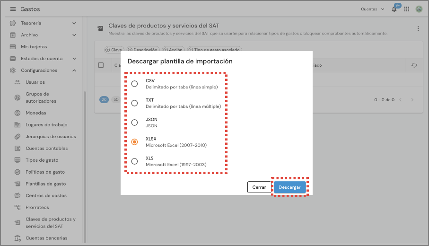Click the Descargar button
This screenshot has width=429, height=246.
pyautogui.click(x=290, y=187)
